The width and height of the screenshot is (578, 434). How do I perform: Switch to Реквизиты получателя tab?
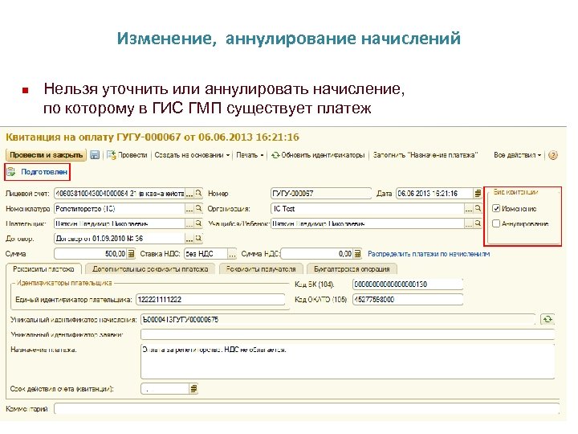tap(261, 269)
